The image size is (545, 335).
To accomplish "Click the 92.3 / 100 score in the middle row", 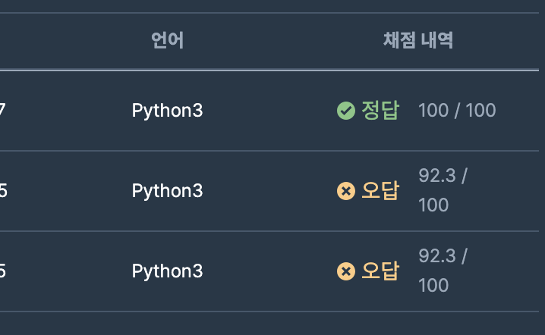I will (443, 190).
